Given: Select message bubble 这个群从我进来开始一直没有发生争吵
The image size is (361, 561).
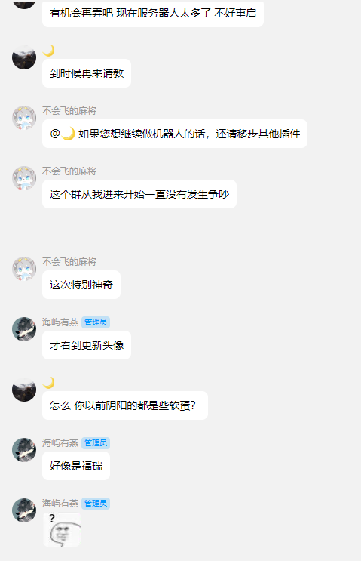Looking at the screenshot, I should 139,194.
